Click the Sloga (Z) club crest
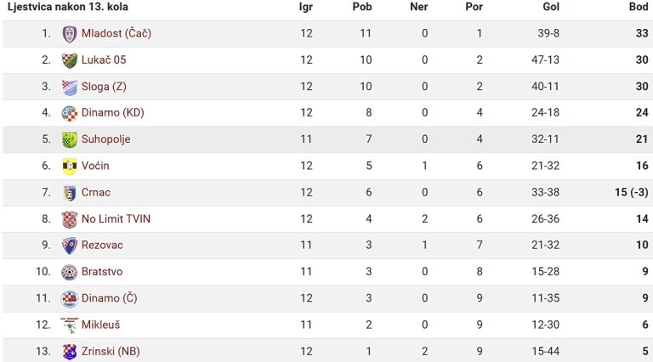The height and width of the screenshot is (362, 653). [70, 87]
